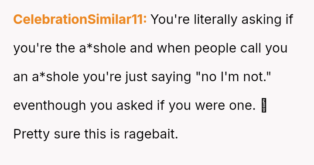The image size is (314, 165).
Task: Click the word "literally" in the comment
Action: (215, 20)
